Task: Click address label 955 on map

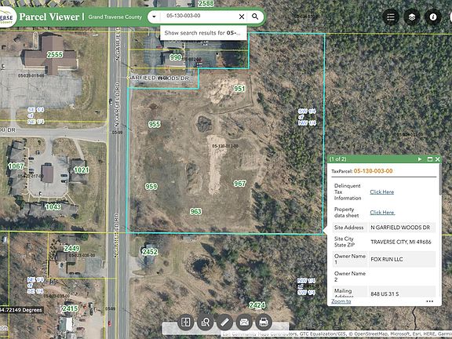Action: point(155,124)
